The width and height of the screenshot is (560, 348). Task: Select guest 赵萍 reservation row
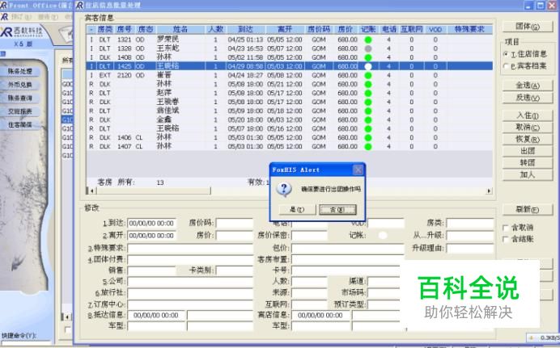[289, 93]
